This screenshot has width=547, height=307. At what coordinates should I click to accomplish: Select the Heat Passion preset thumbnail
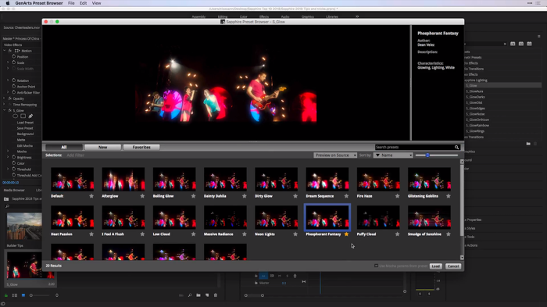pyautogui.click(x=72, y=217)
